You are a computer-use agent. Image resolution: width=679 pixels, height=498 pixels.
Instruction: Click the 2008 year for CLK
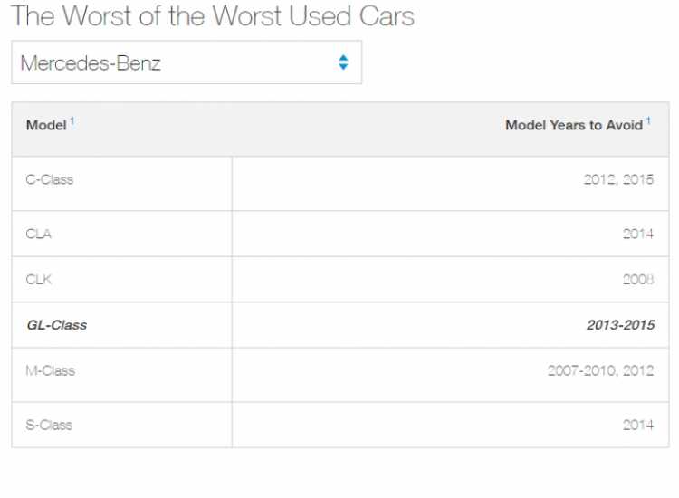(x=638, y=279)
